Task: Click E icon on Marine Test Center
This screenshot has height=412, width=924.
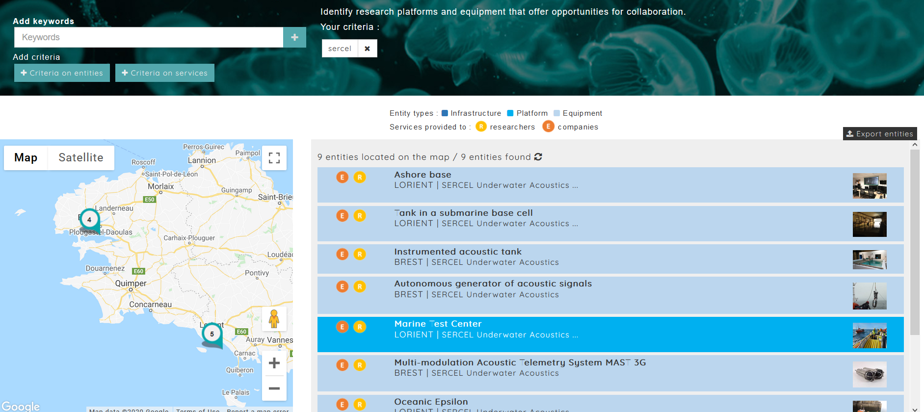Action: coord(343,327)
